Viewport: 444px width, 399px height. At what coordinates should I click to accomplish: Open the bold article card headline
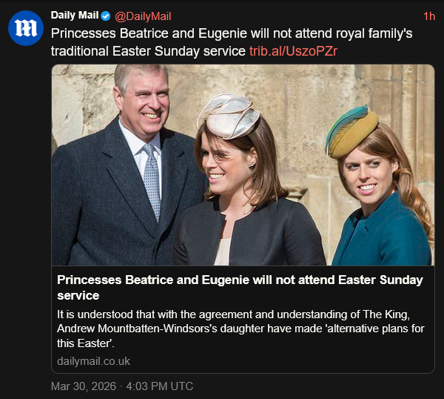coord(240,287)
